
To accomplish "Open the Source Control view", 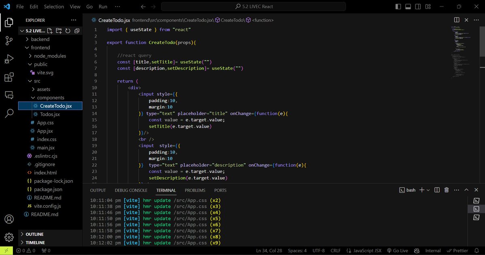I will click(9, 40).
